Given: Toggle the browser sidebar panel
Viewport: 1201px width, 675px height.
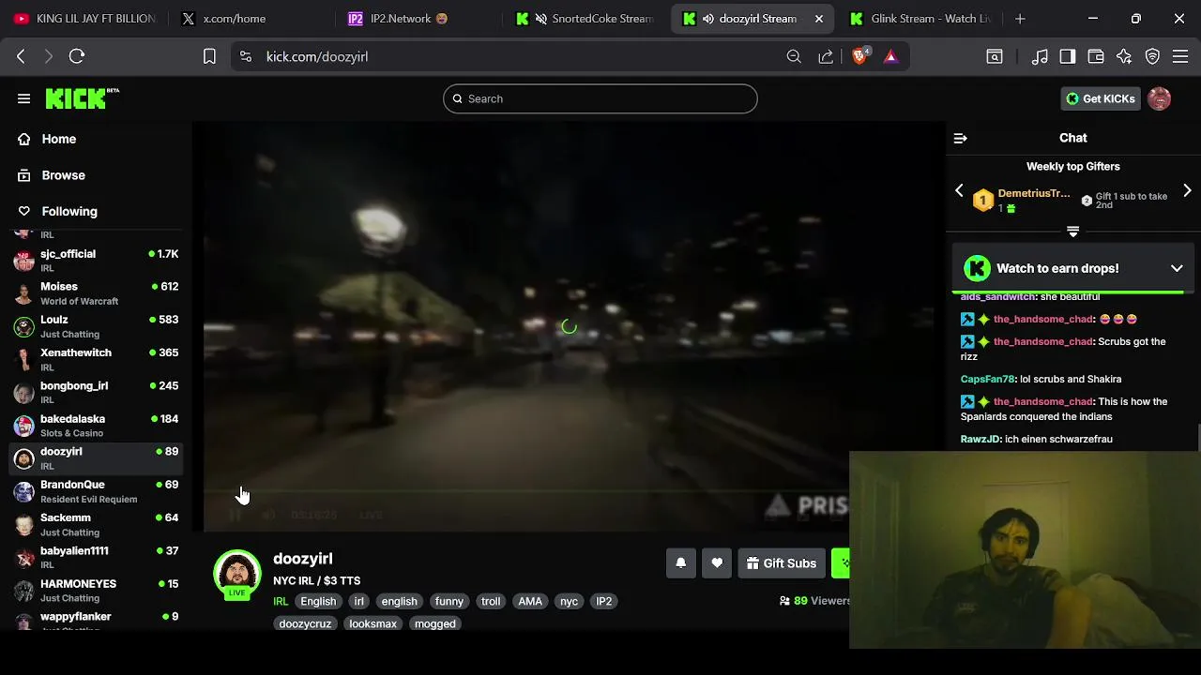Looking at the screenshot, I should coord(1068,56).
